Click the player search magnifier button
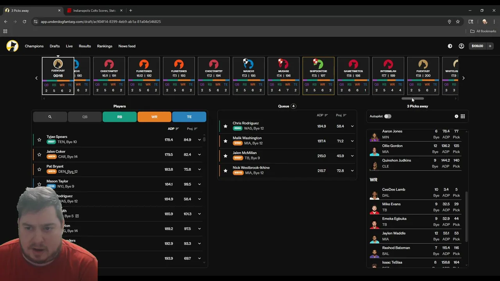500x281 pixels. pyautogui.click(x=50, y=117)
